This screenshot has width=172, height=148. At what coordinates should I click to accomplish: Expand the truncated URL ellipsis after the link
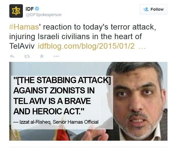142,48
